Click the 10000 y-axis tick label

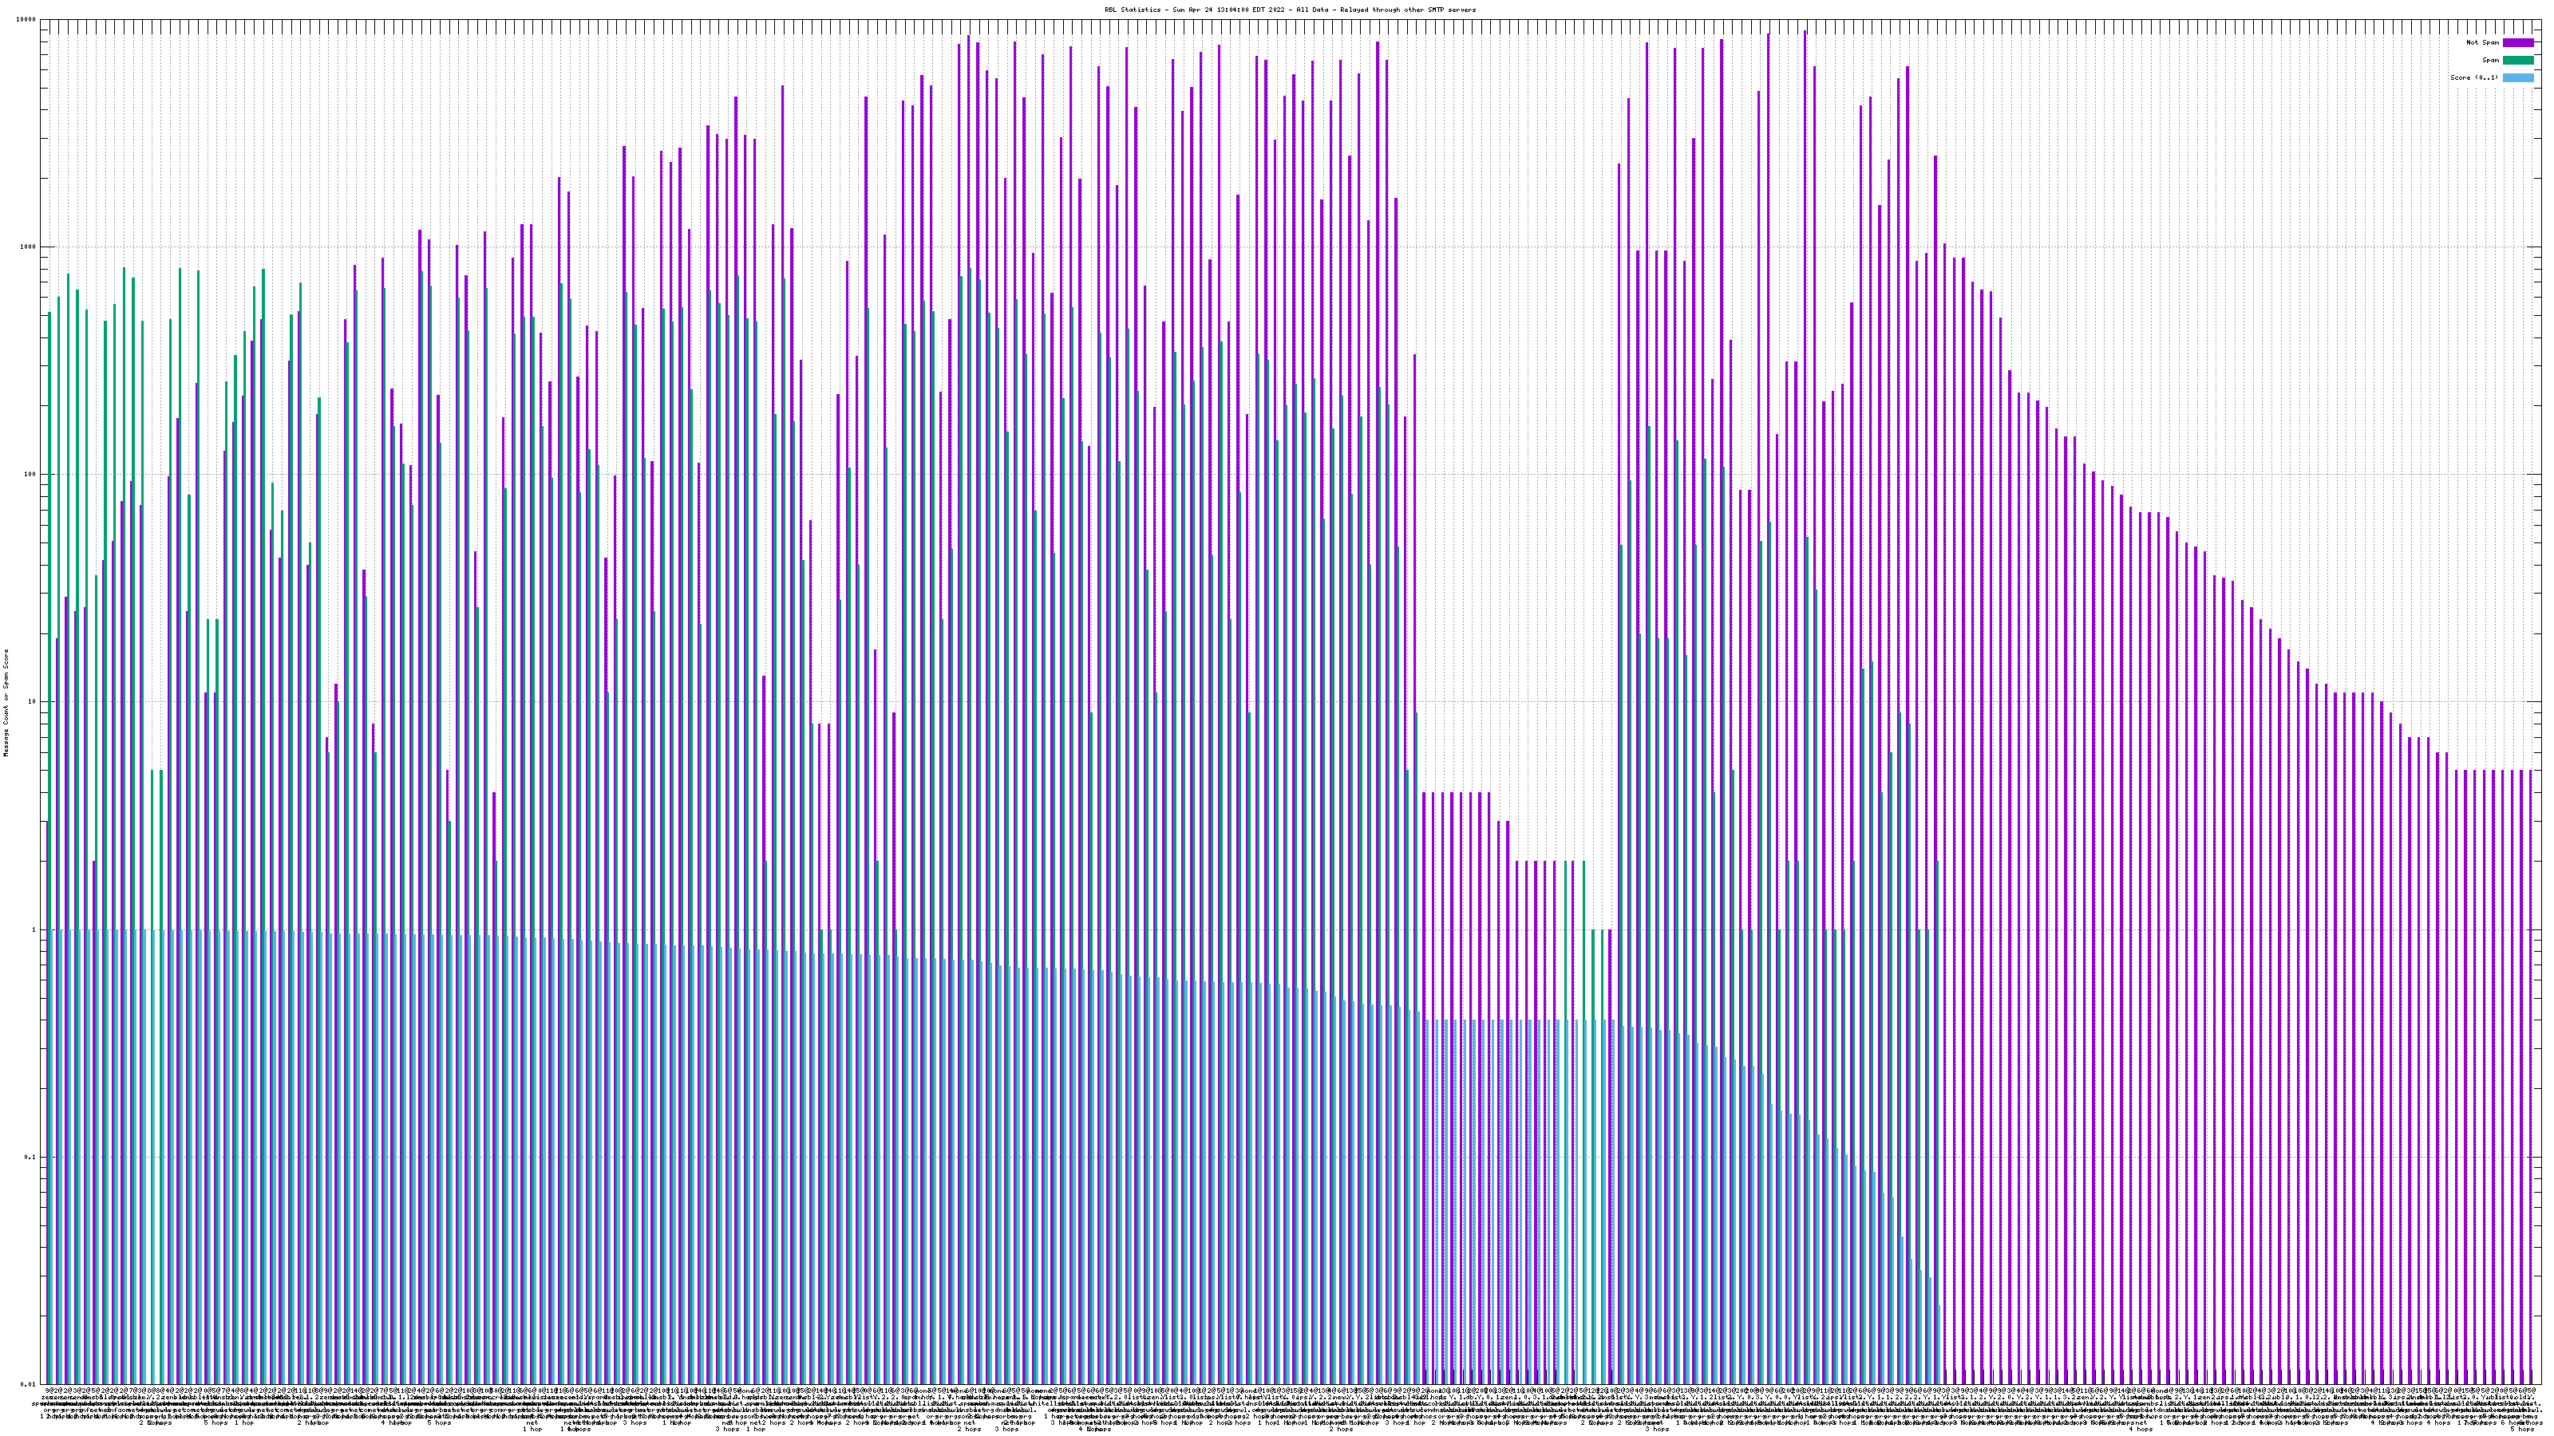click(x=27, y=20)
